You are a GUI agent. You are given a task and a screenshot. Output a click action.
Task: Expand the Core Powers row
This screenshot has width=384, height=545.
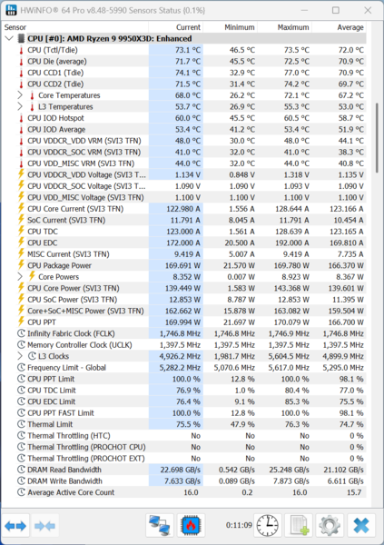click(20, 277)
